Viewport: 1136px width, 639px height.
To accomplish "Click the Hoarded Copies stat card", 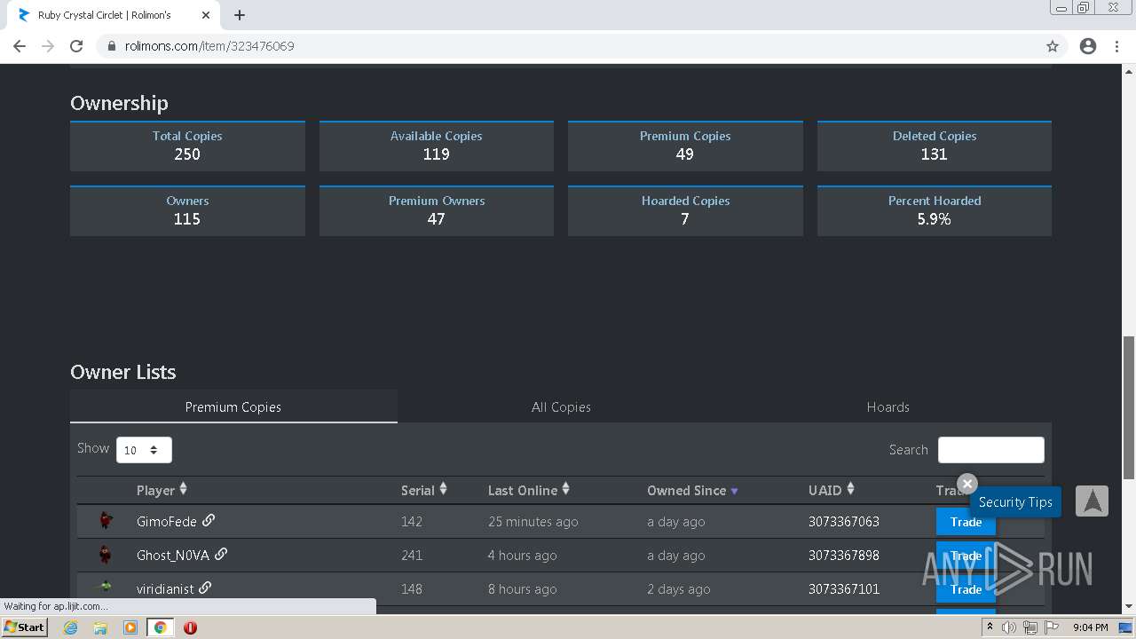I will tap(685, 211).
